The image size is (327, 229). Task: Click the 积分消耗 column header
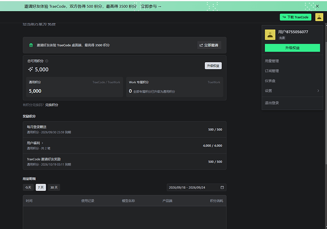click(217, 201)
